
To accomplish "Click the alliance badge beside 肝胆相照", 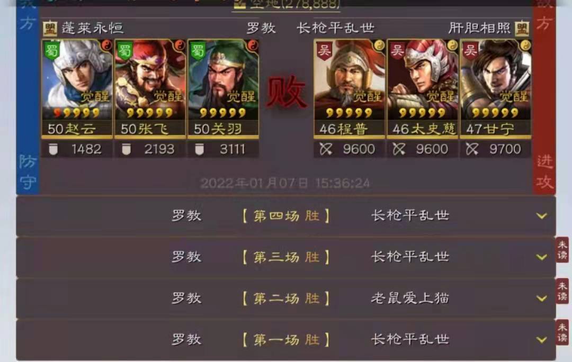I will [522, 29].
